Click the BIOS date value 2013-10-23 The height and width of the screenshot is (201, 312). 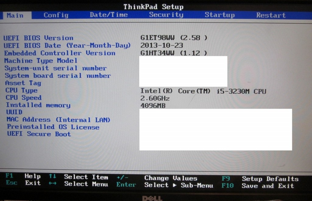pos(161,46)
